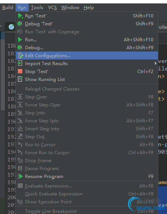Open the Build menu
Screen dimensions: 167x214
pos(8,8)
